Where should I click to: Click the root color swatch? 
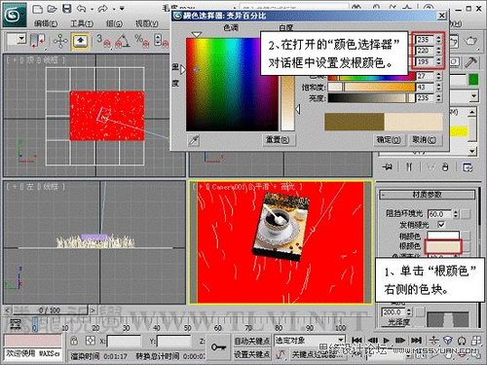(443, 246)
